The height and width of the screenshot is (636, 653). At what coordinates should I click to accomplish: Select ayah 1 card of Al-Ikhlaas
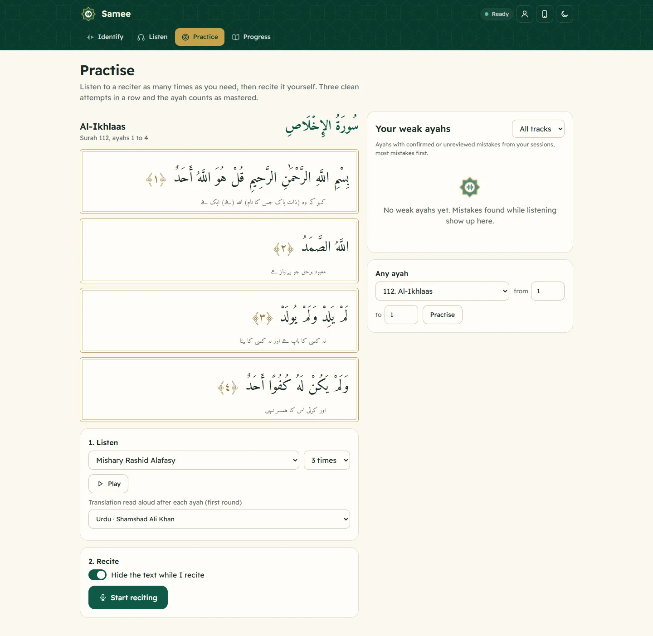(x=219, y=181)
